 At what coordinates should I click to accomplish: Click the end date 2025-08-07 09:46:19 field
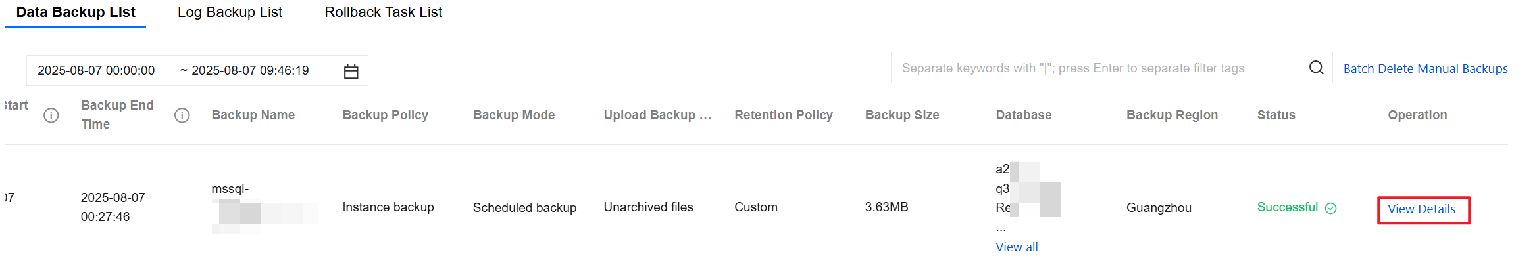coord(250,71)
